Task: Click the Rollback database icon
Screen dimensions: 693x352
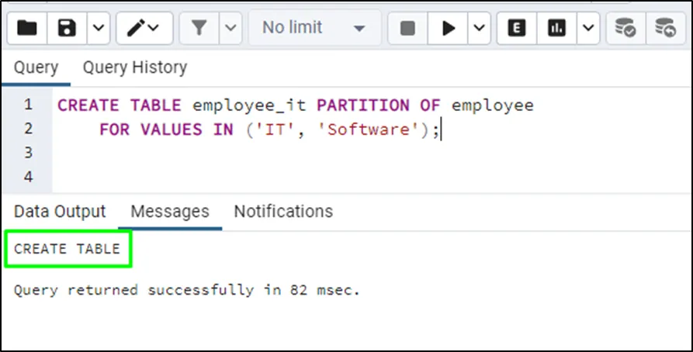Action: click(x=665, y=28)
